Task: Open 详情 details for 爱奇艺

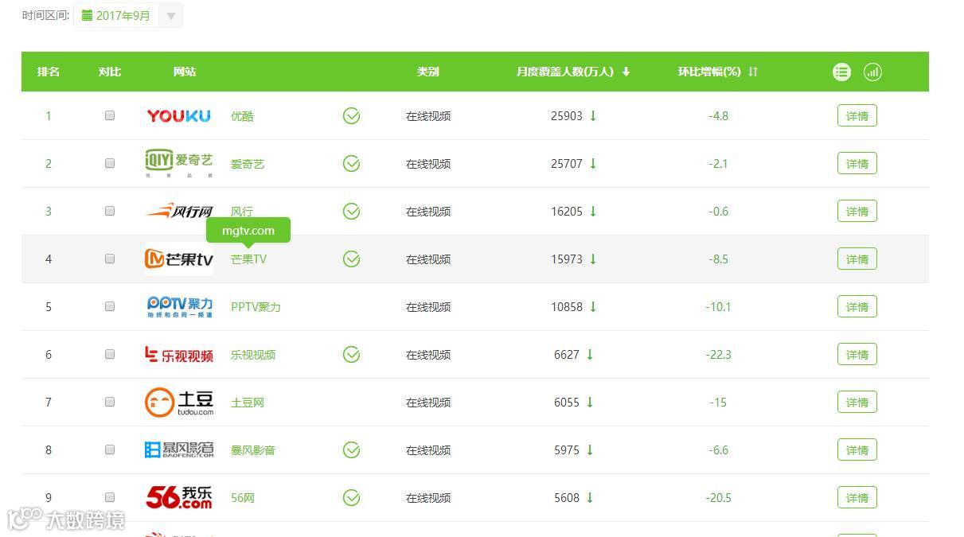Action: point(857,163)
